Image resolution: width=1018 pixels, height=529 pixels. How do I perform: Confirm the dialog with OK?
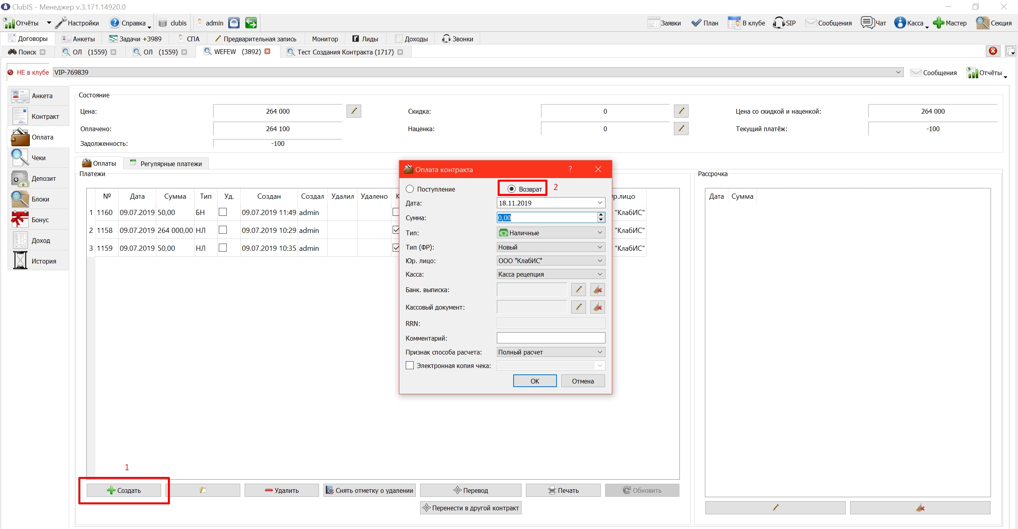535,381
